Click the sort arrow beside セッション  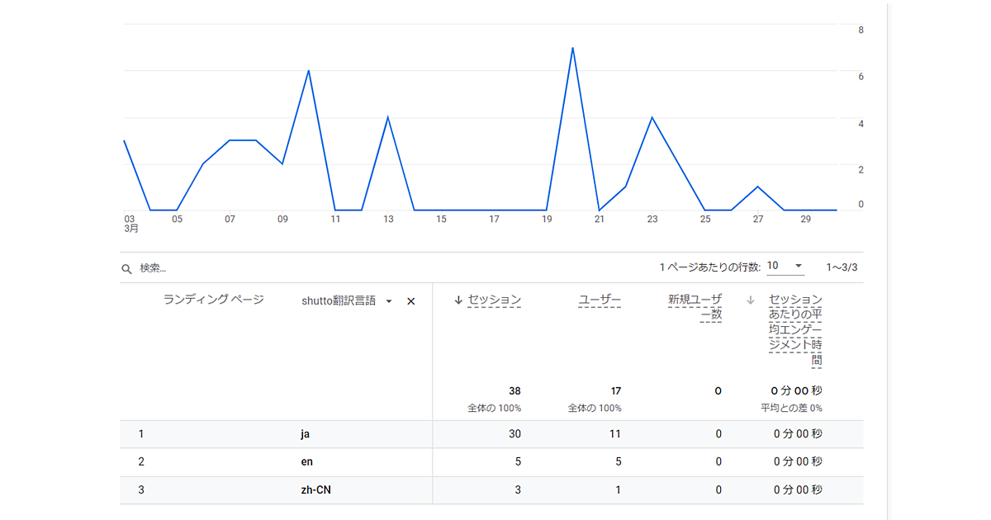point(458,300)
